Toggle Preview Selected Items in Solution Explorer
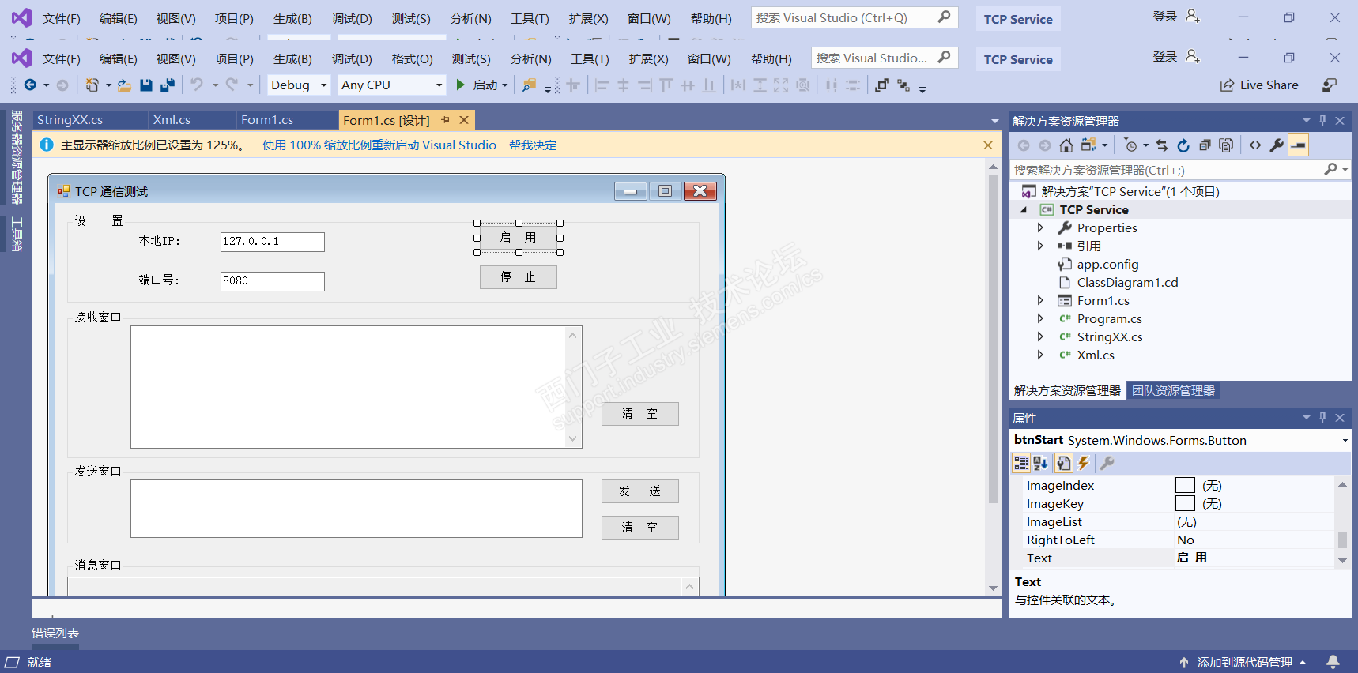The image size is (1358, 673). coord(1298,145)
